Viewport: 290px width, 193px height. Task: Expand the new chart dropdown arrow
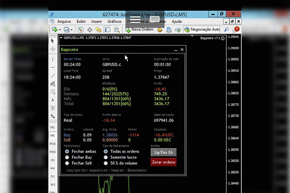click(x=60, y=30)
